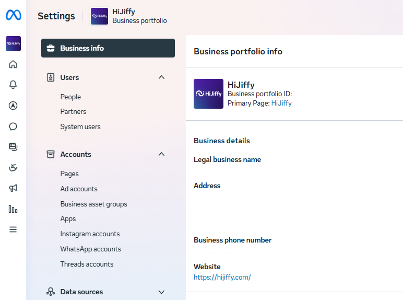This screenshot has height=300, width=403.
Task: Open the notifications bell icon
Action: point(13,85)
